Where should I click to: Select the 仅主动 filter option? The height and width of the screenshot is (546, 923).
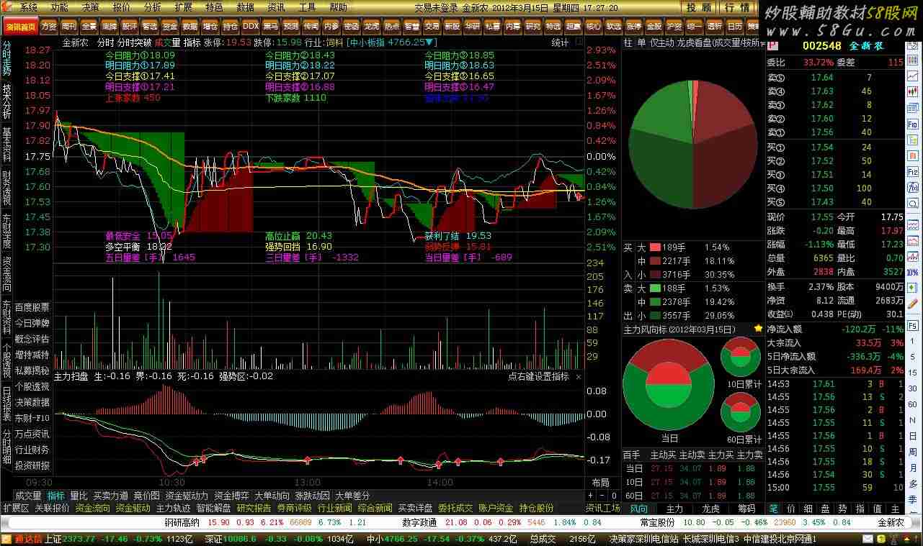click(x=661, y=42)
